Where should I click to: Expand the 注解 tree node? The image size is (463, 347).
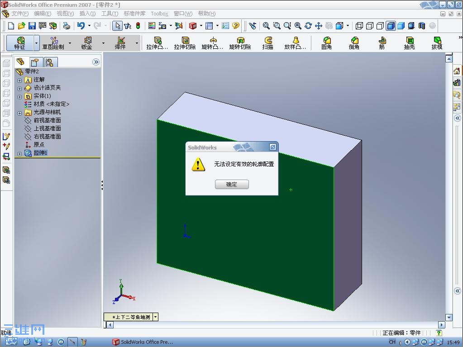[19, 80]
